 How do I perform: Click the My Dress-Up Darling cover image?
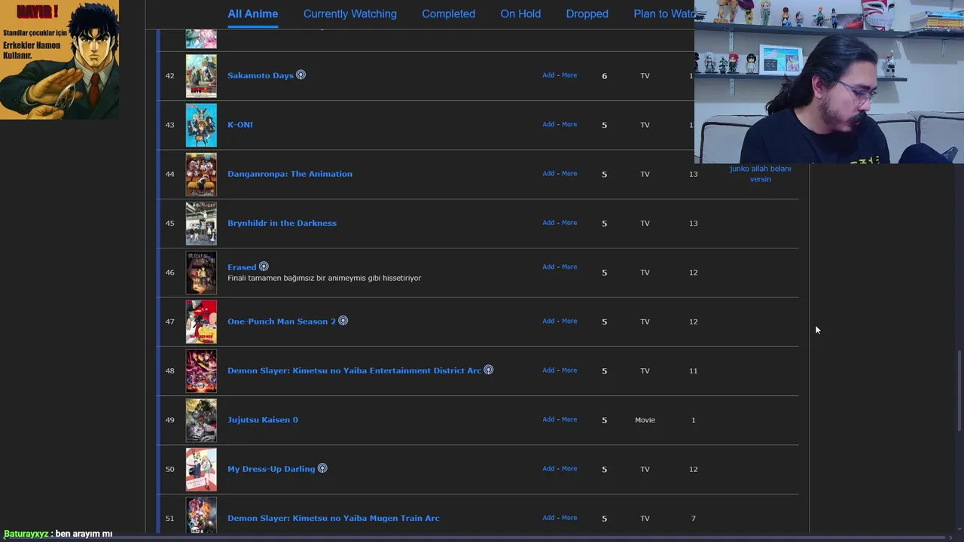pyautogui.click(x=201, y=470)
